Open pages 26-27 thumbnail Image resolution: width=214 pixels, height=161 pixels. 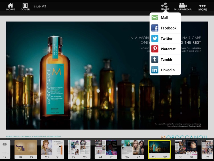coord(132,150)
